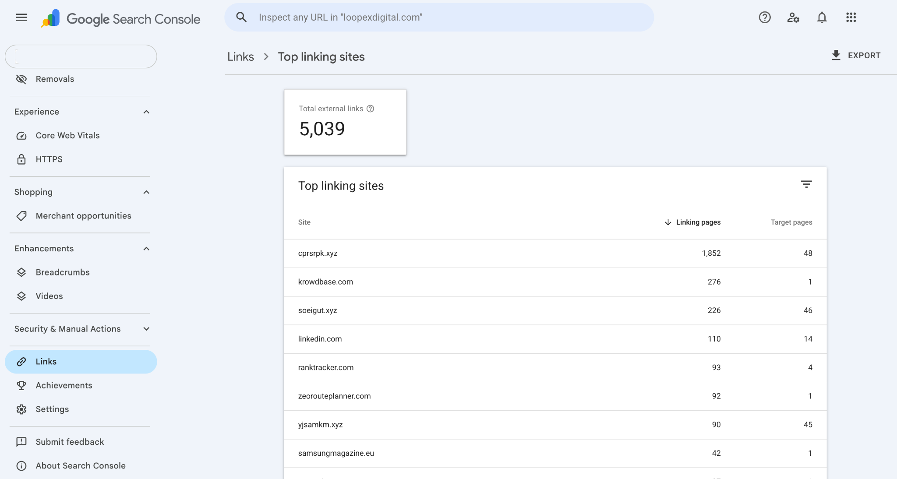
Task: Open the zeorouteplanner.com row
Action: pos(555,396)
